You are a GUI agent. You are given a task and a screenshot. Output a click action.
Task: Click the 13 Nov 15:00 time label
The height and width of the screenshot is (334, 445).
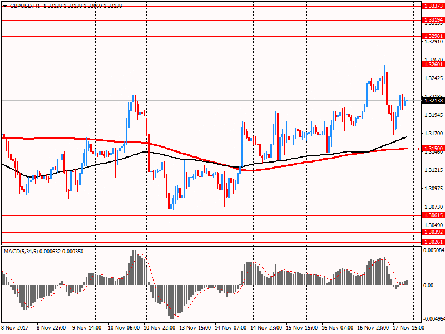click(195, 328)
